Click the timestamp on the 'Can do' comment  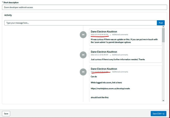pyautogui.click(x=99, y=72)
